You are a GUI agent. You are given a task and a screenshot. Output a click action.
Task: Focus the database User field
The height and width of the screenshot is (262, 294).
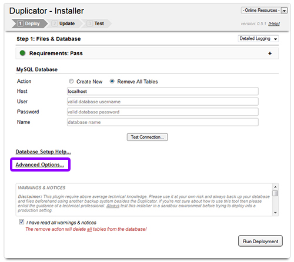click(163, 102)
